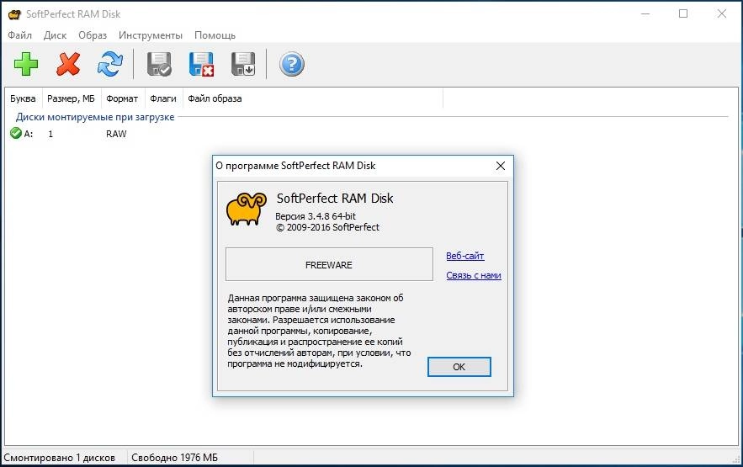The height and width of the screenshot is (467, 743).
Task: Click blue floppy with red X icon
Action: point(201,64)
